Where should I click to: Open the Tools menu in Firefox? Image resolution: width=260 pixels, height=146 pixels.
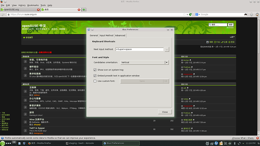(x=43, y=5)
